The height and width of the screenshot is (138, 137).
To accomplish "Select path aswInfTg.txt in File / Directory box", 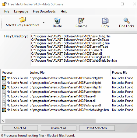I will (x=69, y=47).
